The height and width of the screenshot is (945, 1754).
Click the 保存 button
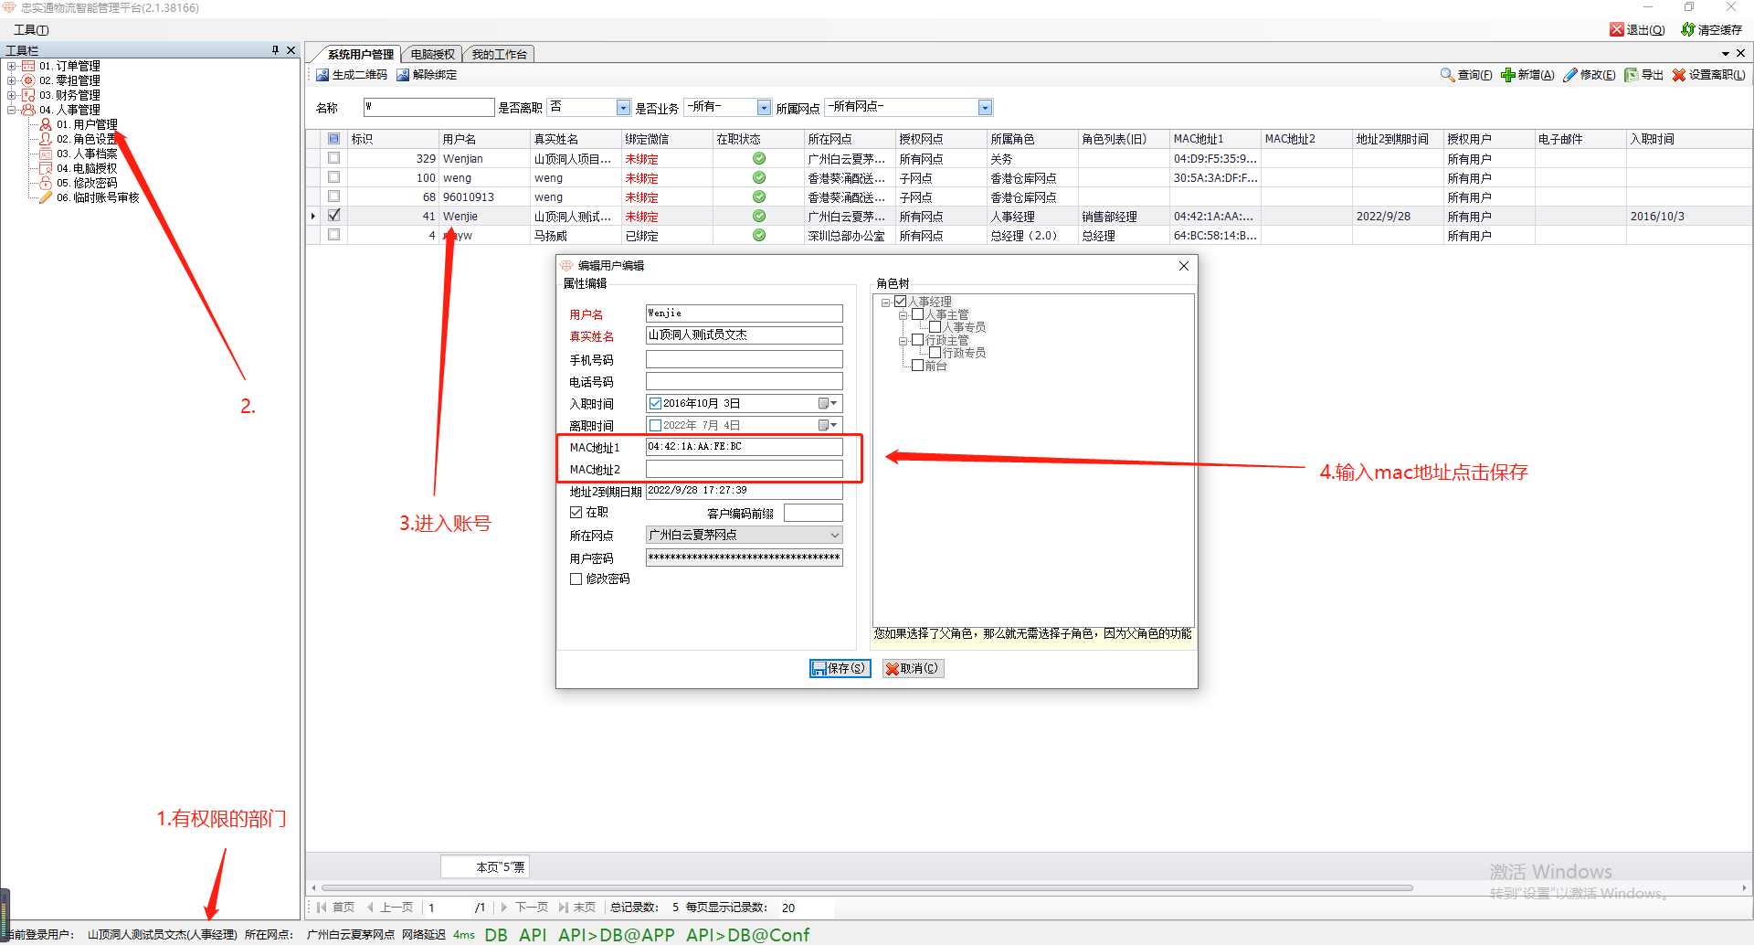[840, 669]
